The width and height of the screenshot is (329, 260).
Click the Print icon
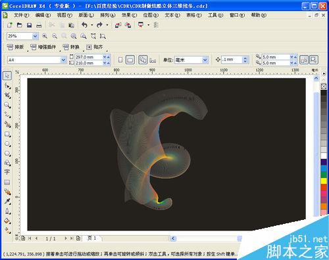39,26
